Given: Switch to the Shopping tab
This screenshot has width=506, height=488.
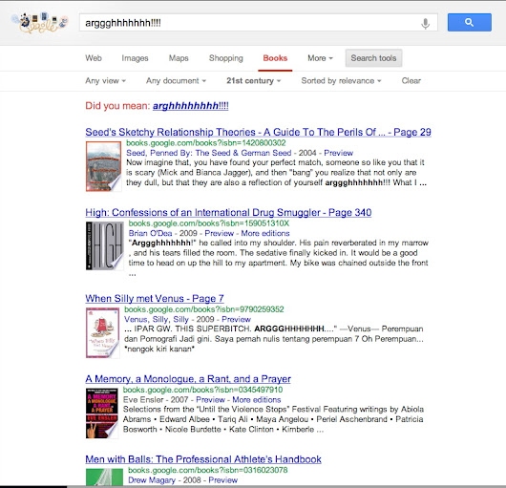Looking at the screenshot, I should (226, 58).
